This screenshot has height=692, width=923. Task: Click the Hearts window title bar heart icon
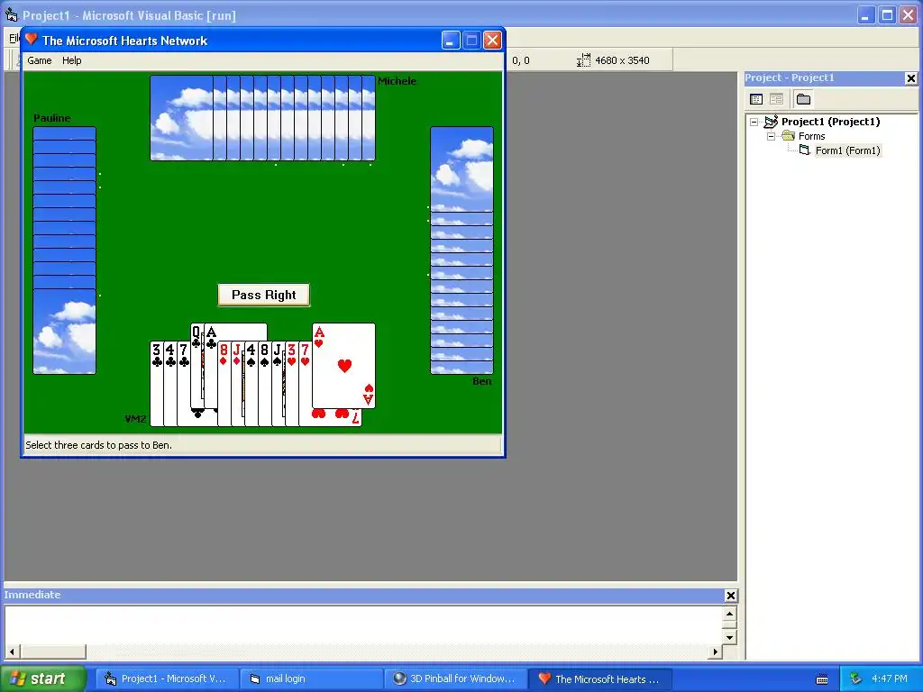click(x=32, y=40)
